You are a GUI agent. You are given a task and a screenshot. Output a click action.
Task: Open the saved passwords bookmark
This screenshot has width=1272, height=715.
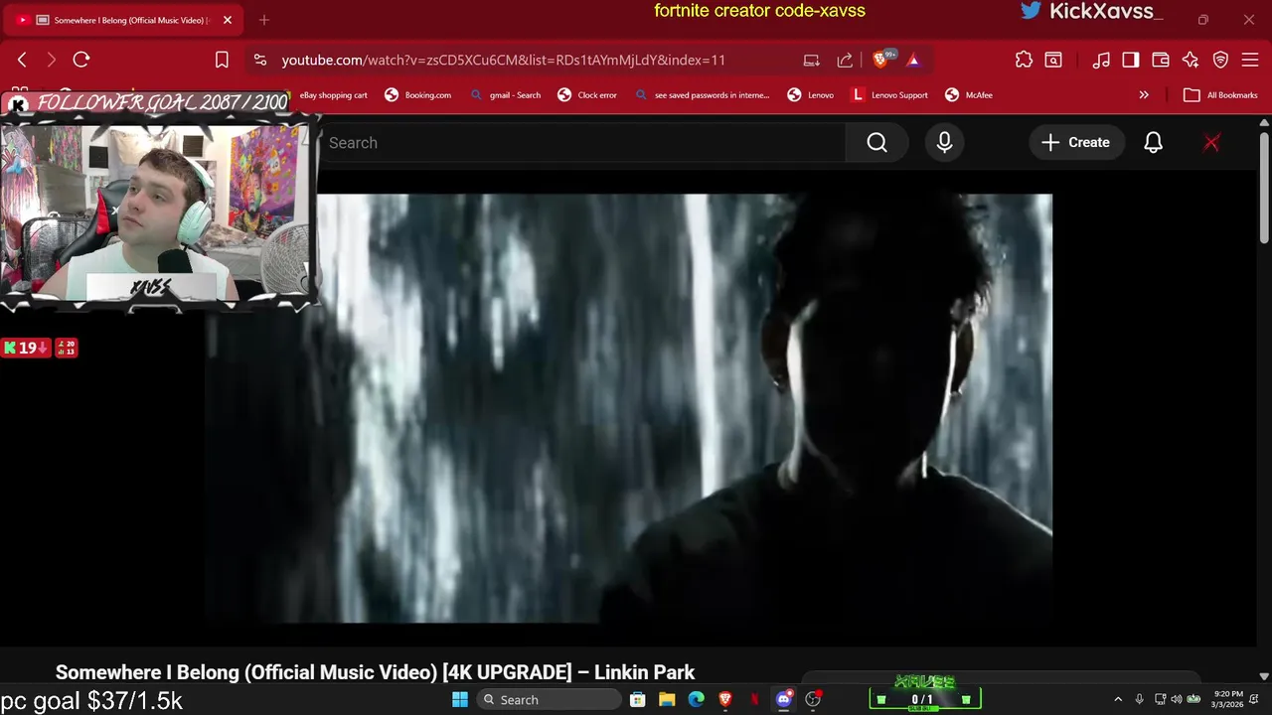tap(703, 95)
